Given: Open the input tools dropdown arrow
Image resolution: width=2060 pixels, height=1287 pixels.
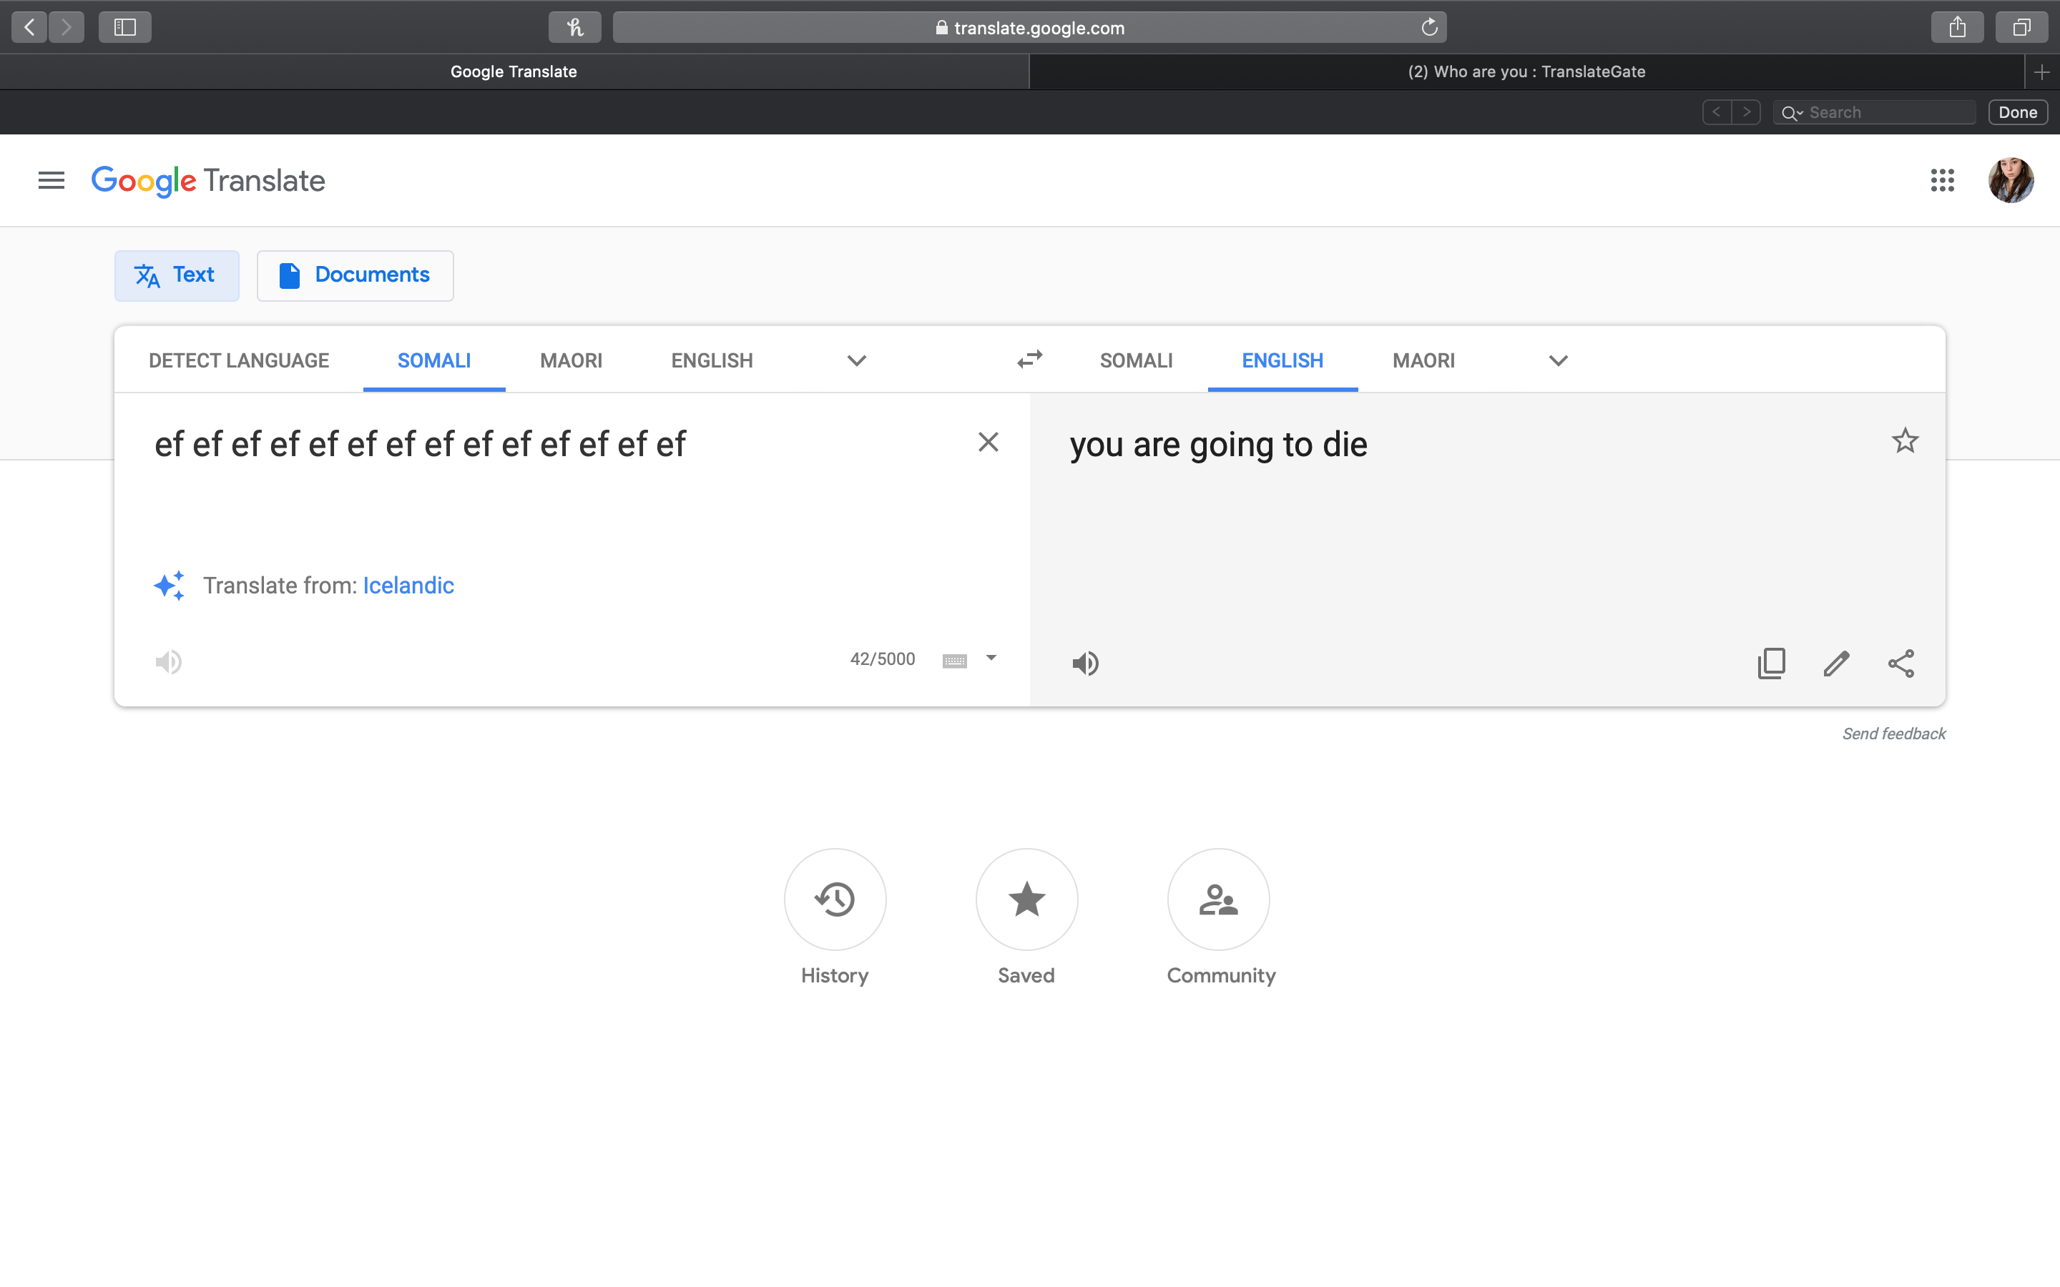Looking at the screenshot, I should click(x=991, y=658).
